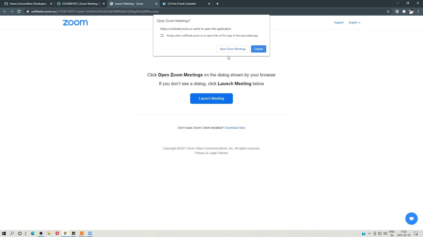Click the Zoom logo in the page header

point(75,22)
